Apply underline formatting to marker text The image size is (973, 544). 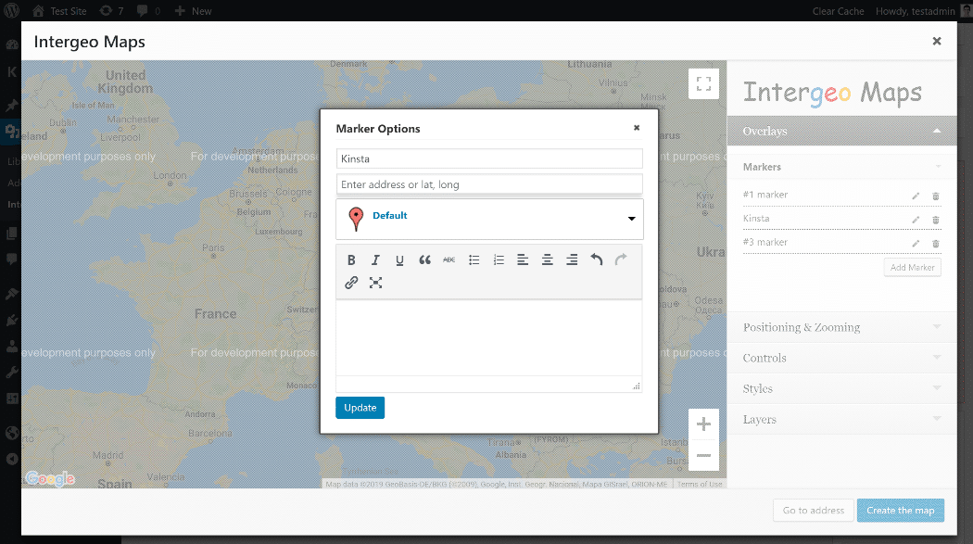(399, 259)
